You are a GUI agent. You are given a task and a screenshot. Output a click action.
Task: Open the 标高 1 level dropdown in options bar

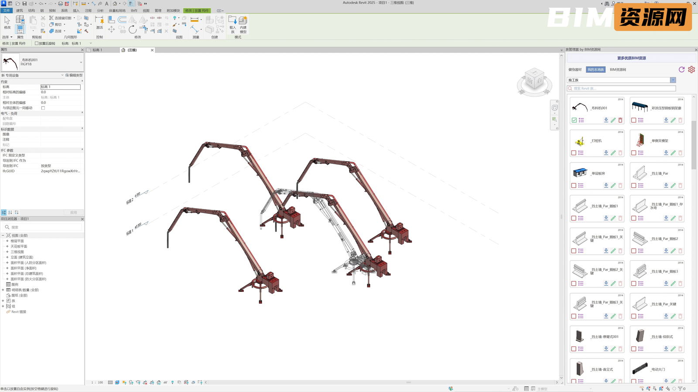pyautogui.click(x=90, y=44)
